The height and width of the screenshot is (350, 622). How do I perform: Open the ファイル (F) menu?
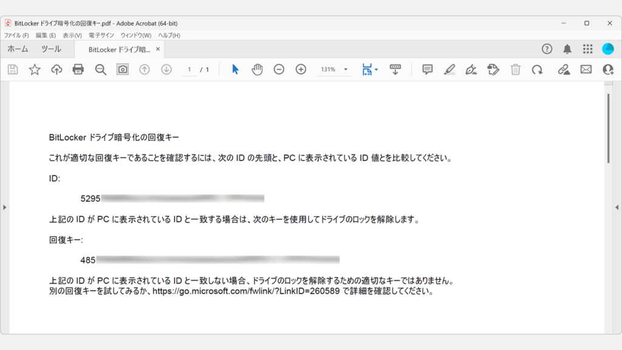tap(16, 35)
